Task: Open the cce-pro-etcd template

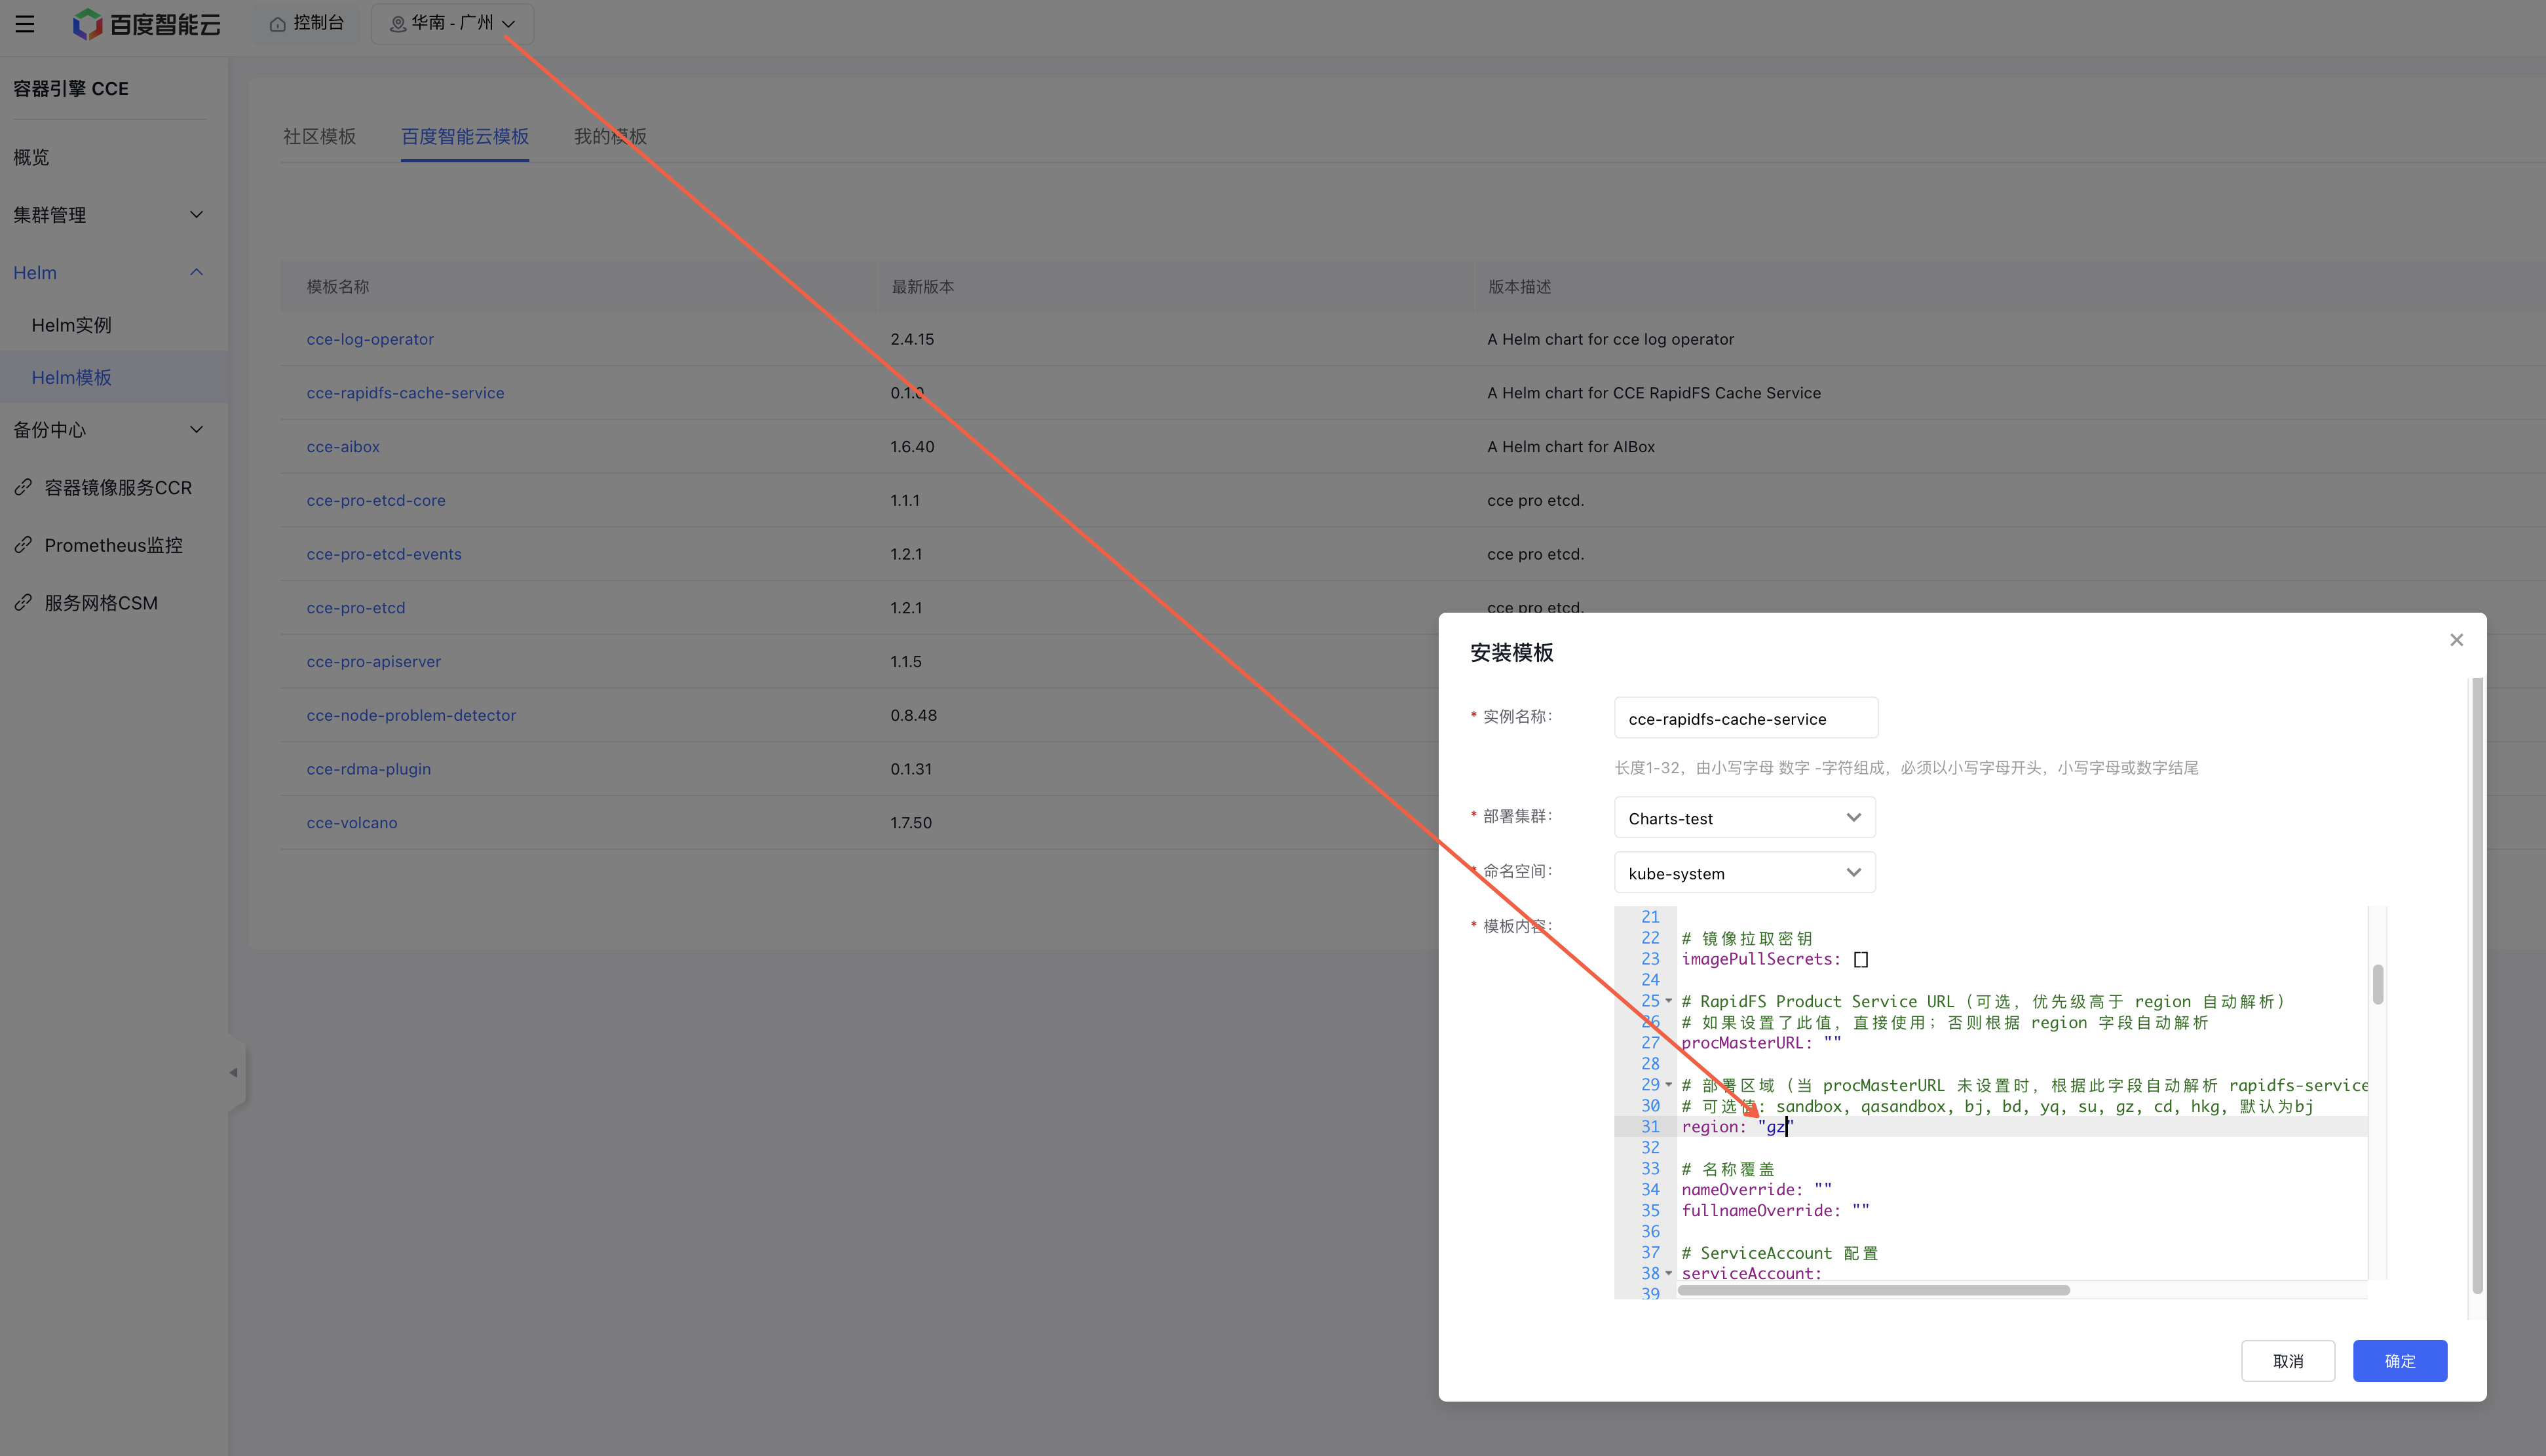Action: 356,608
